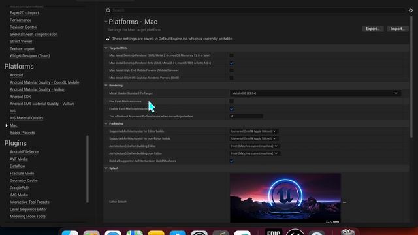Screen dimensions: 418x235
Task: Open Unreal Engine icon in the dock
Action: 295,232
